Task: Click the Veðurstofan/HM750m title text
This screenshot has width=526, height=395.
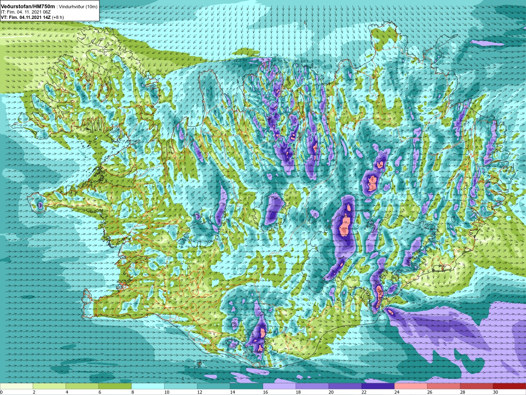Action: [28, 6]
